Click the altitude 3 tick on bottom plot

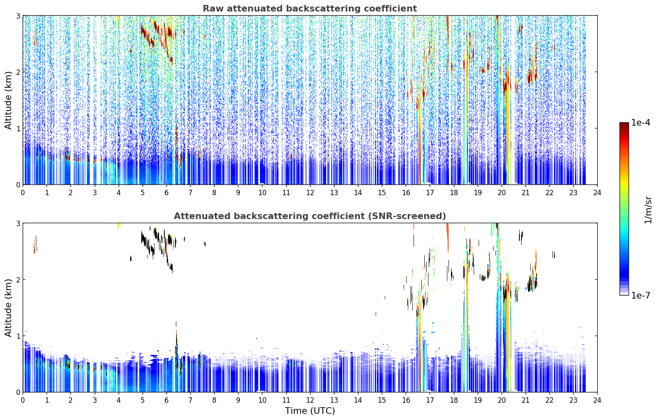(x=18, y=223)
